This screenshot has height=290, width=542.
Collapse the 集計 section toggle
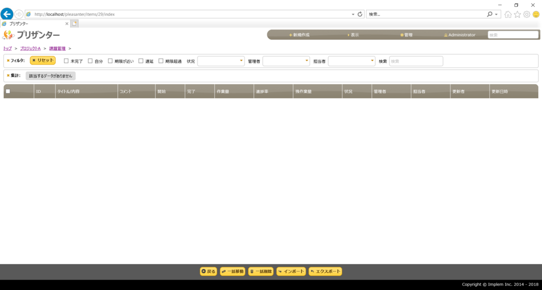point(13,76)
